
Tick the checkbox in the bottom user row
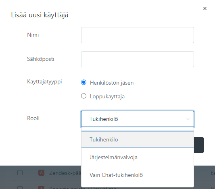click(20, 187)
